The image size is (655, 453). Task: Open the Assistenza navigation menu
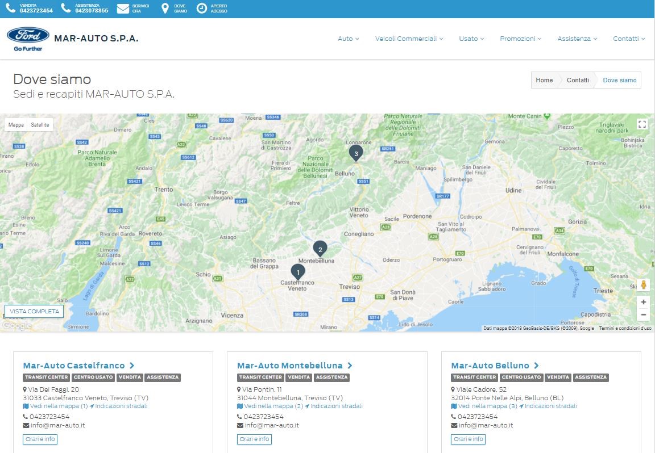(x=577, y=39)
